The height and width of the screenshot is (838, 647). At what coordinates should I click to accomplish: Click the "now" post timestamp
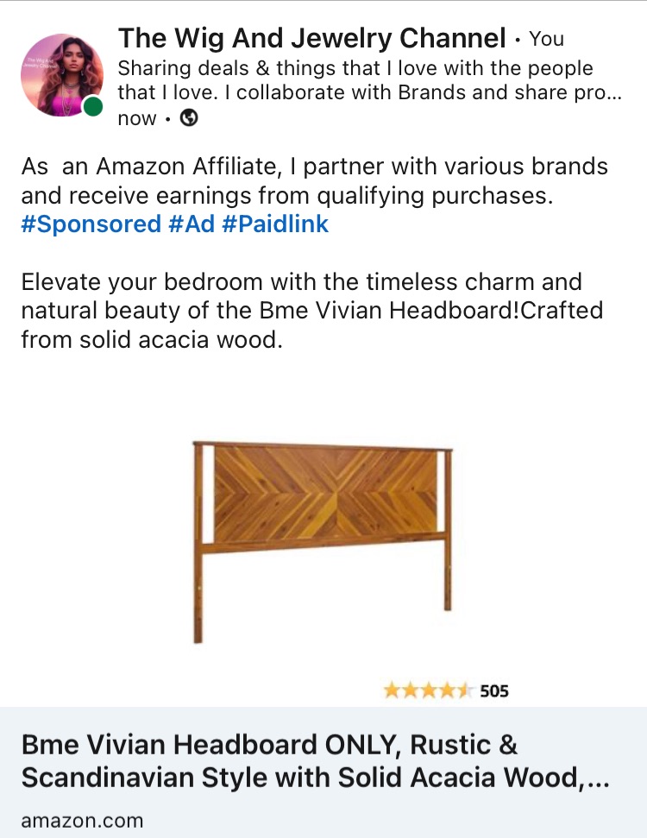click(136, 119)
